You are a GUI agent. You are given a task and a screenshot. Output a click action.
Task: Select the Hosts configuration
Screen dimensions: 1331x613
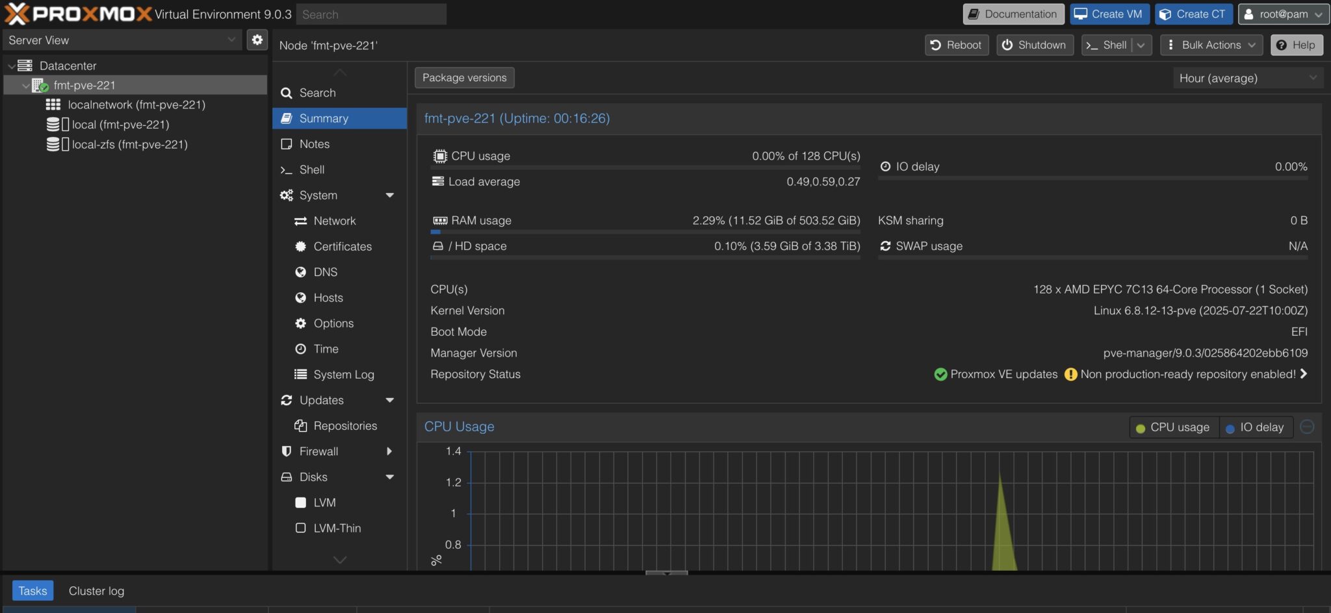point(326,297)
